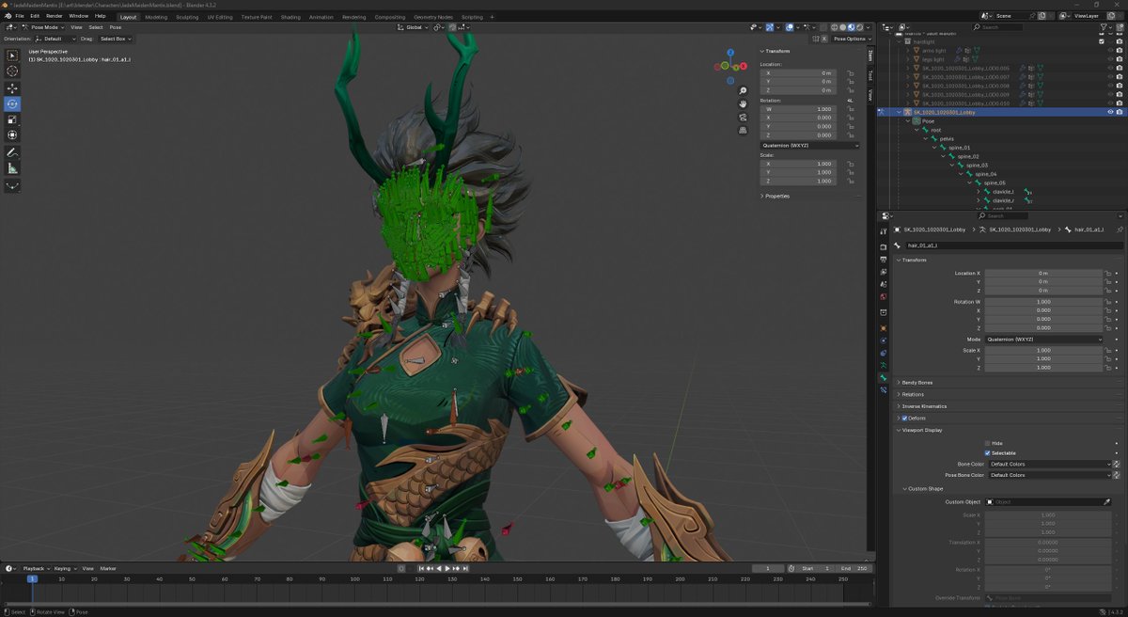Toggle the hardlight collection exclude checkbox

pyautogui.click(x=1101, y=41)
